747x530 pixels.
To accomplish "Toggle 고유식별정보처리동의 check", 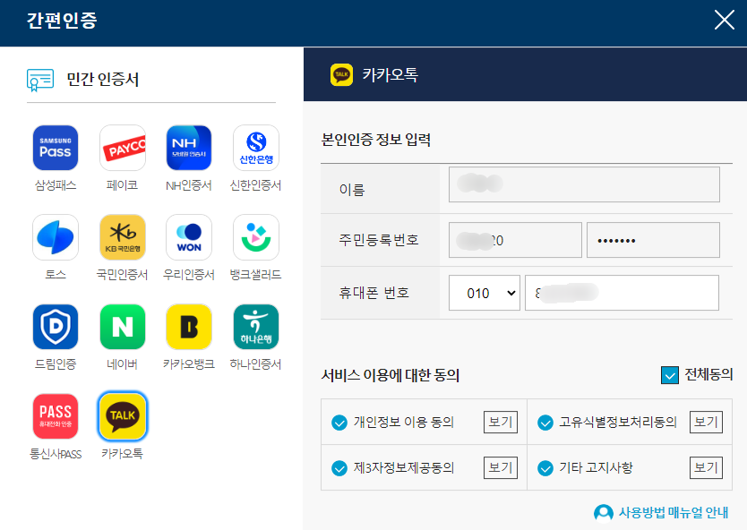I will click(545, 423).
